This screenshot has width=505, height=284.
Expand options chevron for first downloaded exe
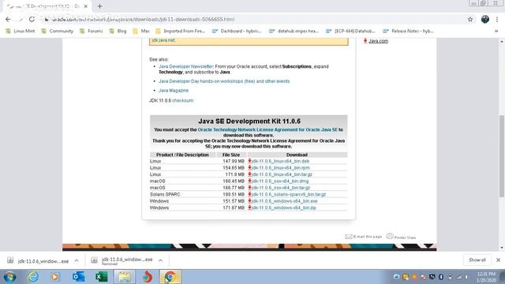click(77, 260)
